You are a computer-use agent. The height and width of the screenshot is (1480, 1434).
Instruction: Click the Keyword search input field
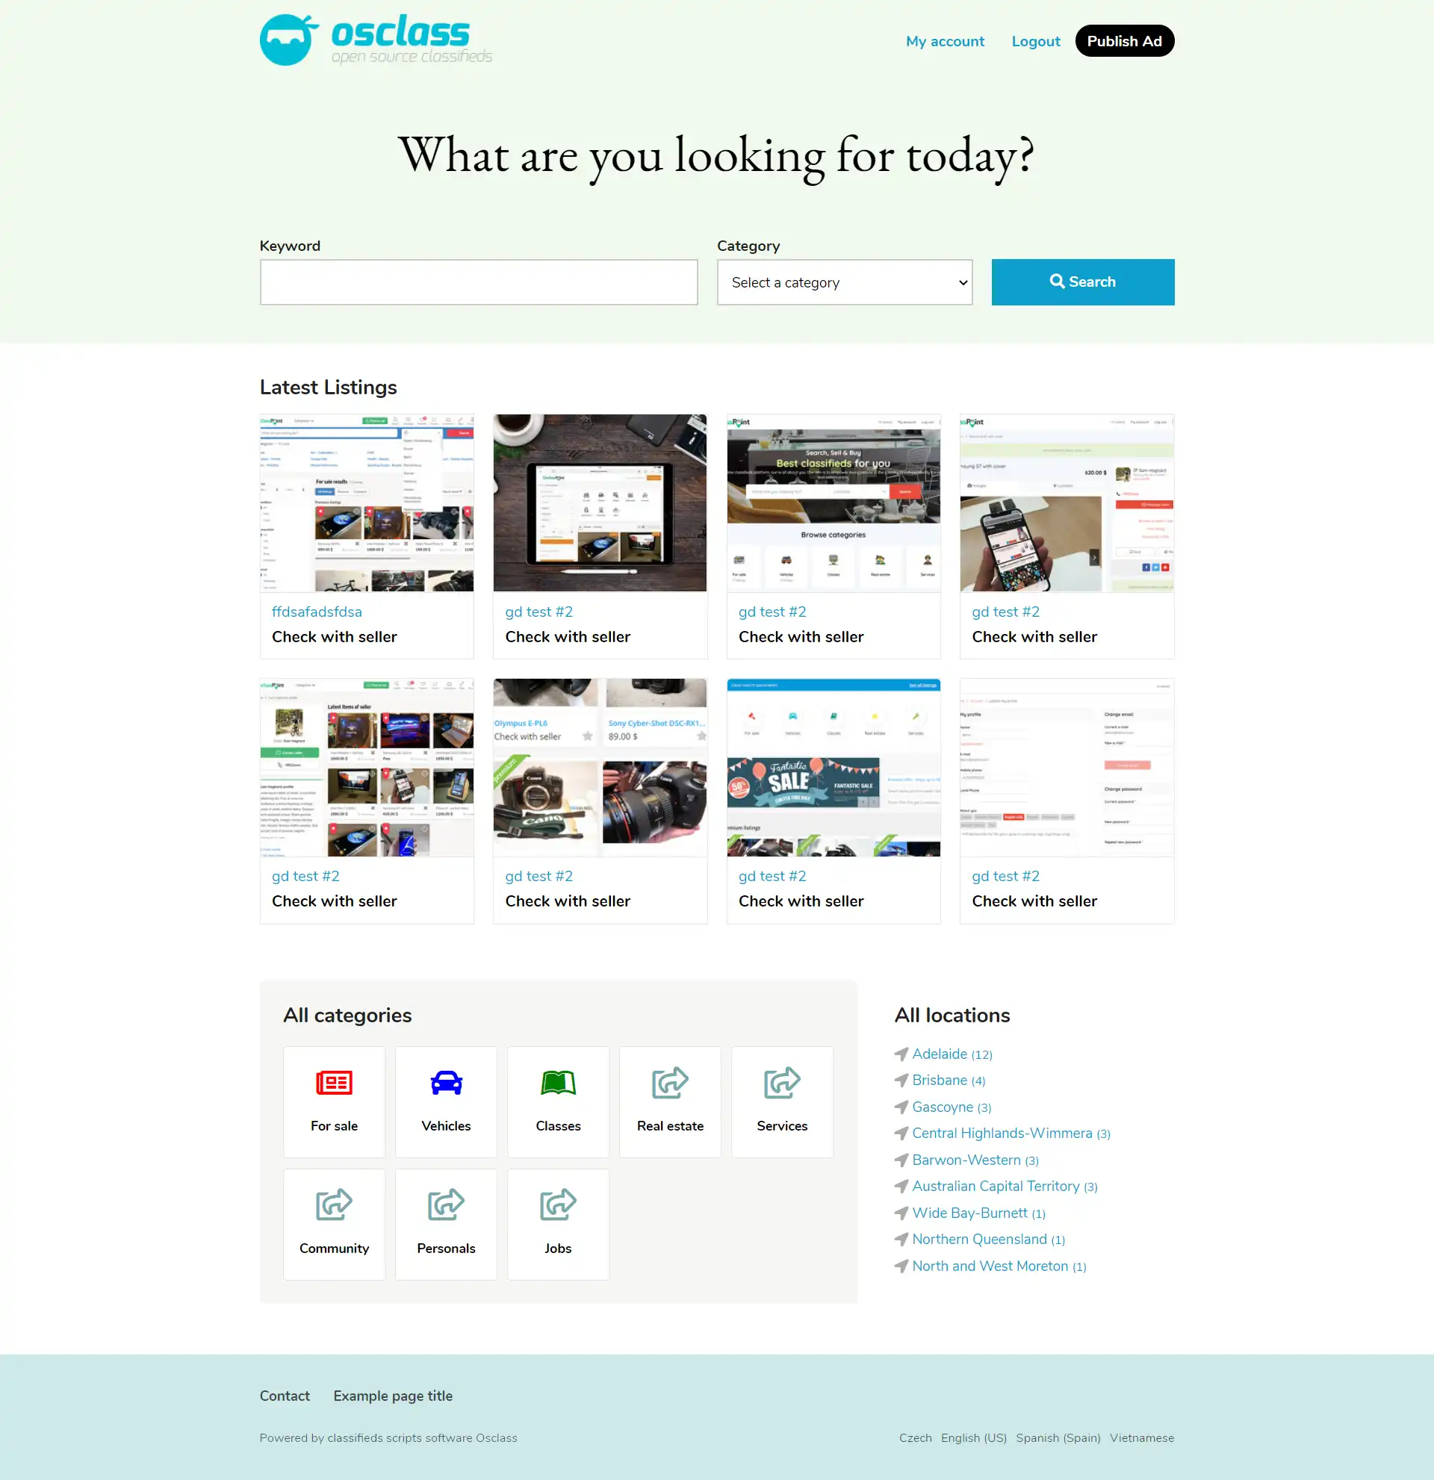479,282
